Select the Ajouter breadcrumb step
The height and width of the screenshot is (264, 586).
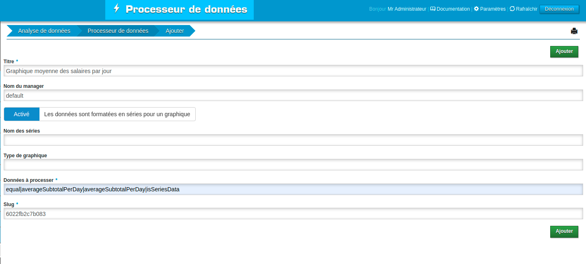175,31
